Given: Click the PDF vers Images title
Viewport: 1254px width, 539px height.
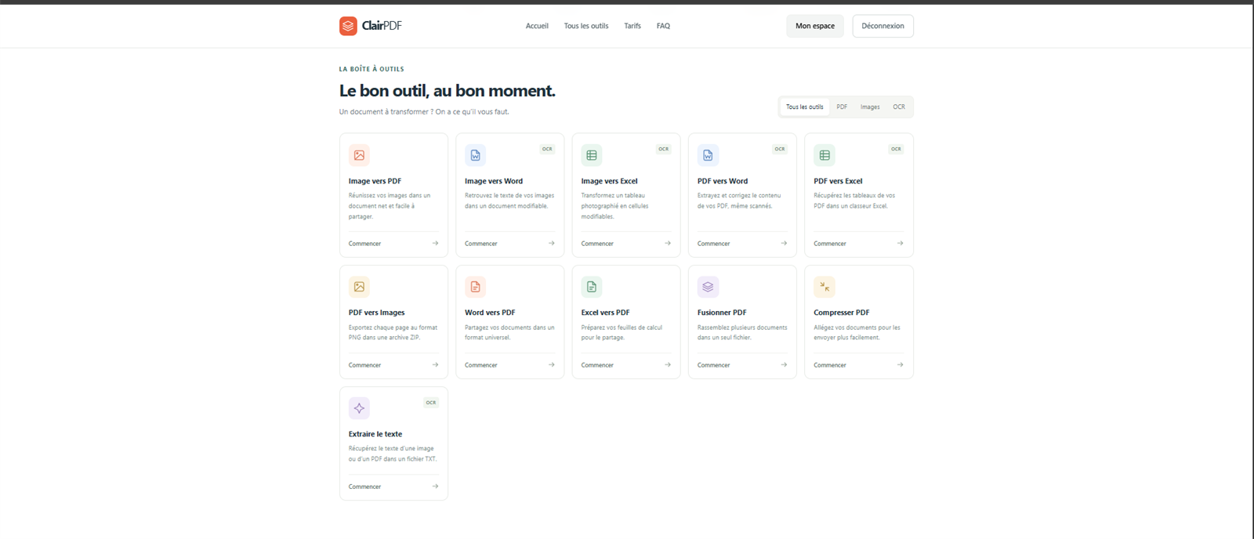Looking at the screenshot, I should 377,313.
